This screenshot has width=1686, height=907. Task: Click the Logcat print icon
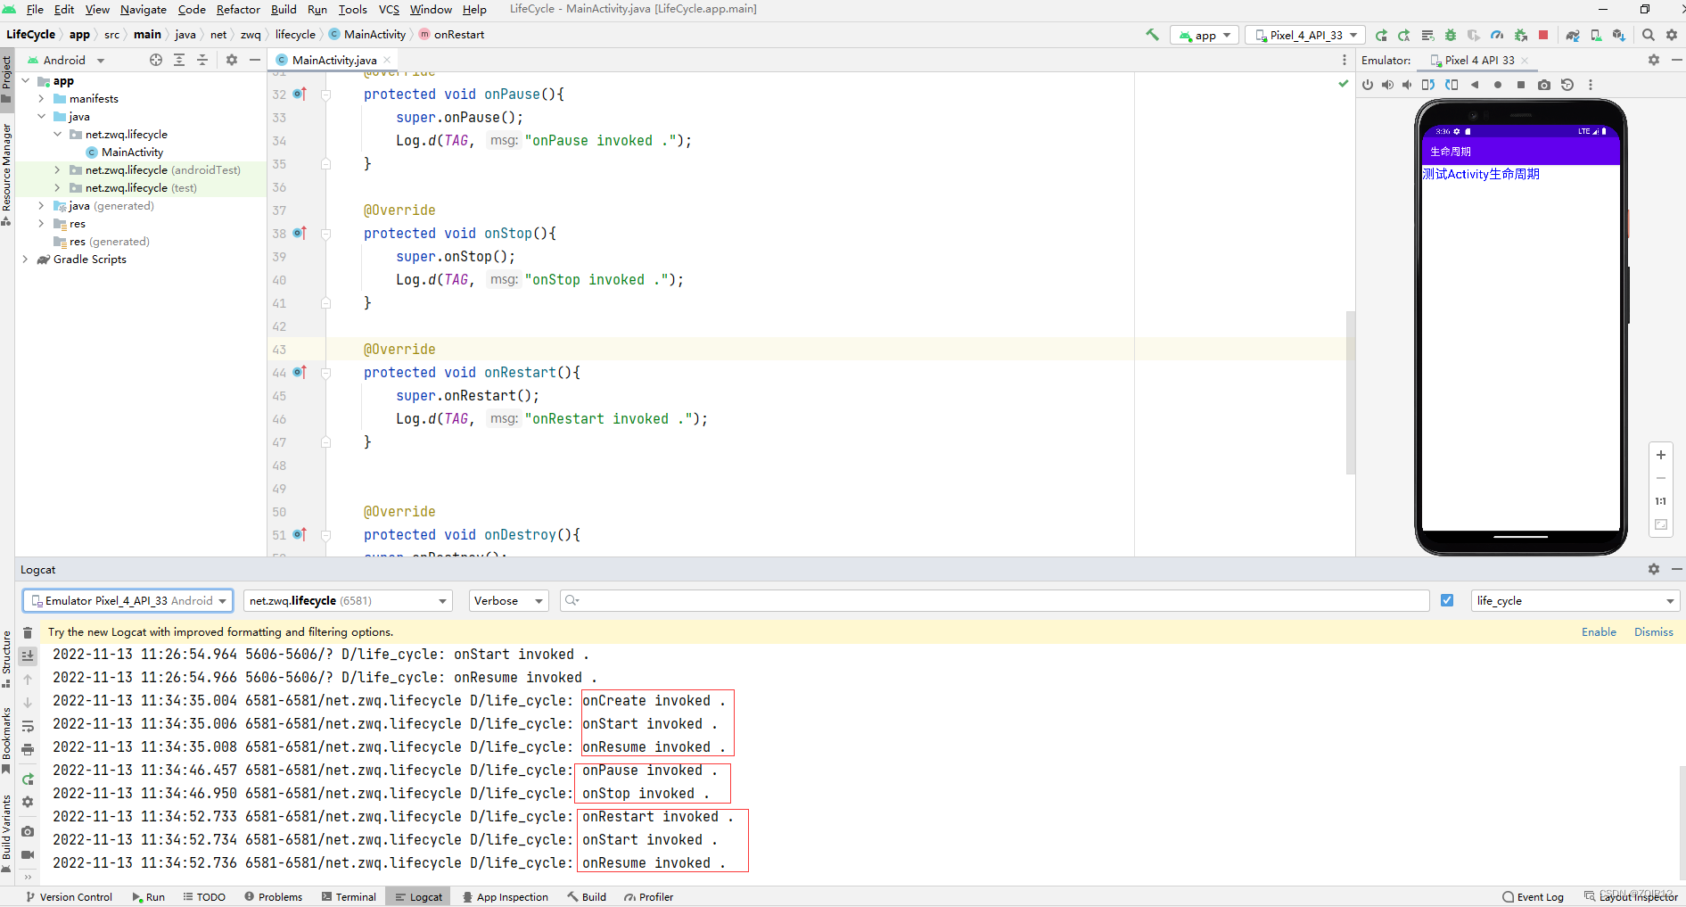pyautogui.click(x=28, y=749)
